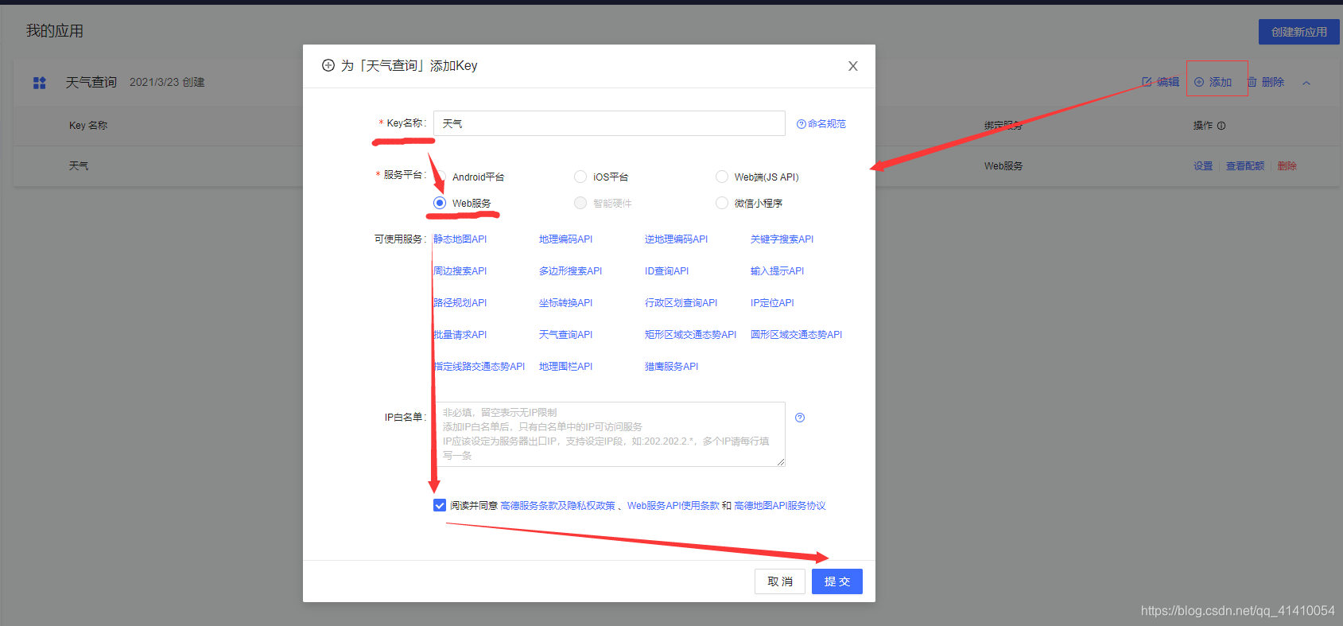Open the 关键字搜索API link
Image resolution: width=1343 pixels, height=626 pixels.
pyautogui.click(x=782, y=239)
